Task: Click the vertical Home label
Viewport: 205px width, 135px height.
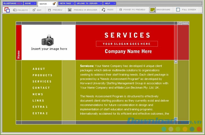Action: [x=19, y=54]
